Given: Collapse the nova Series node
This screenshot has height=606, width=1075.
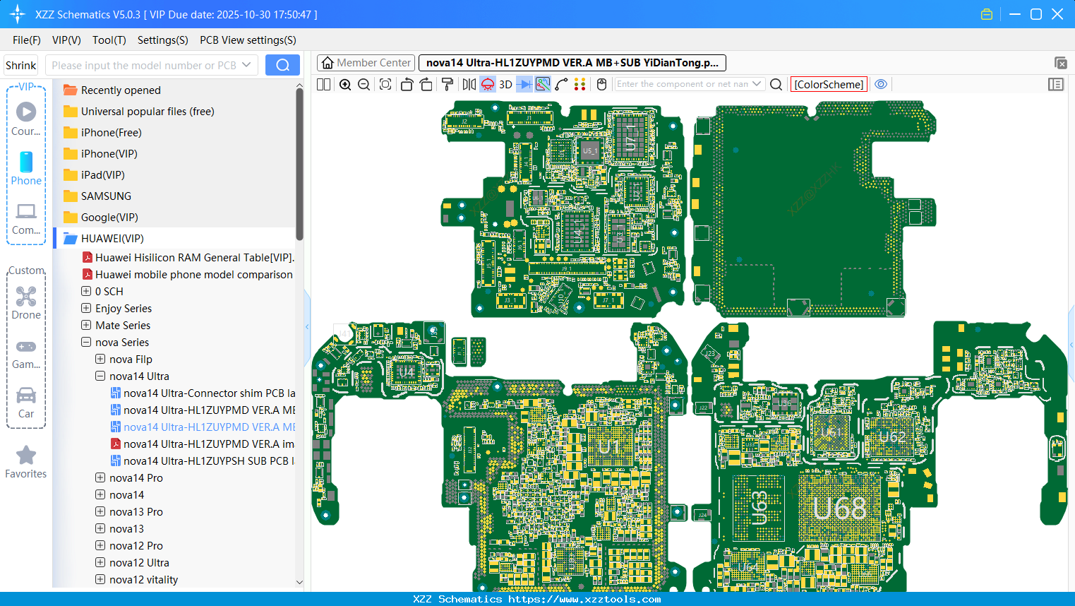Looking at the screenshot, I should tap(86, 342).
